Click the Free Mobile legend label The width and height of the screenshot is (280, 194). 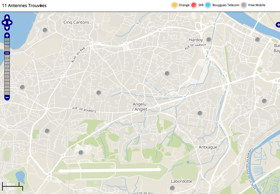(257, 5)
